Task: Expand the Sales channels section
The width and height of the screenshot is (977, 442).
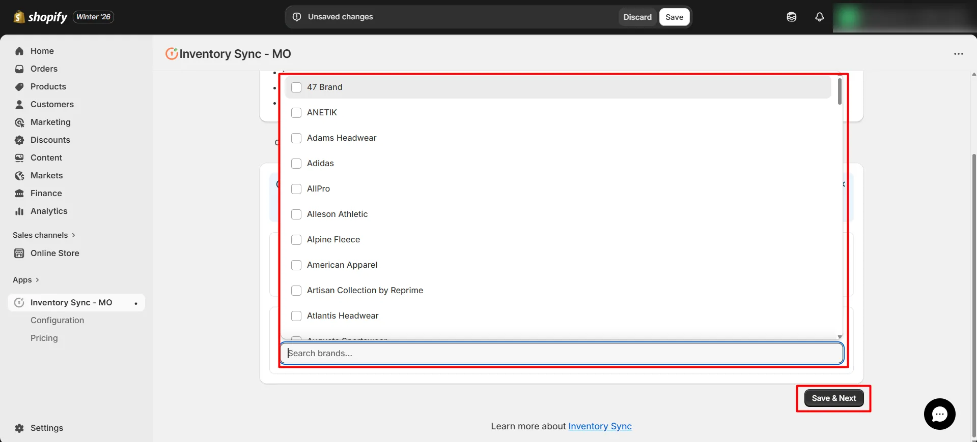Action: pos(44,235)
